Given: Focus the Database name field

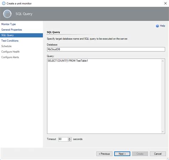Looking at the screenshot, I should [x=106, y=49].
